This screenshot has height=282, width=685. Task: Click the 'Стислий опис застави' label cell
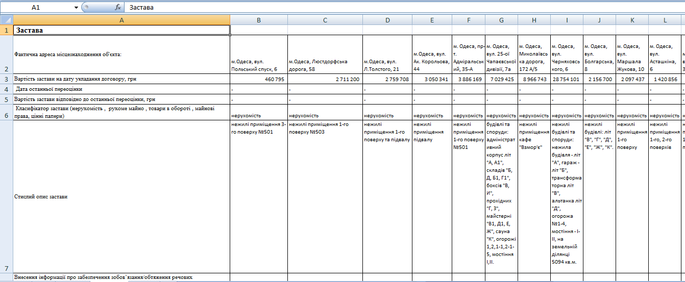pos(121,197)
